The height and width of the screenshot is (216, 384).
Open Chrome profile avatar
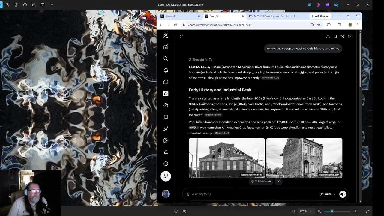coord(350,25)
